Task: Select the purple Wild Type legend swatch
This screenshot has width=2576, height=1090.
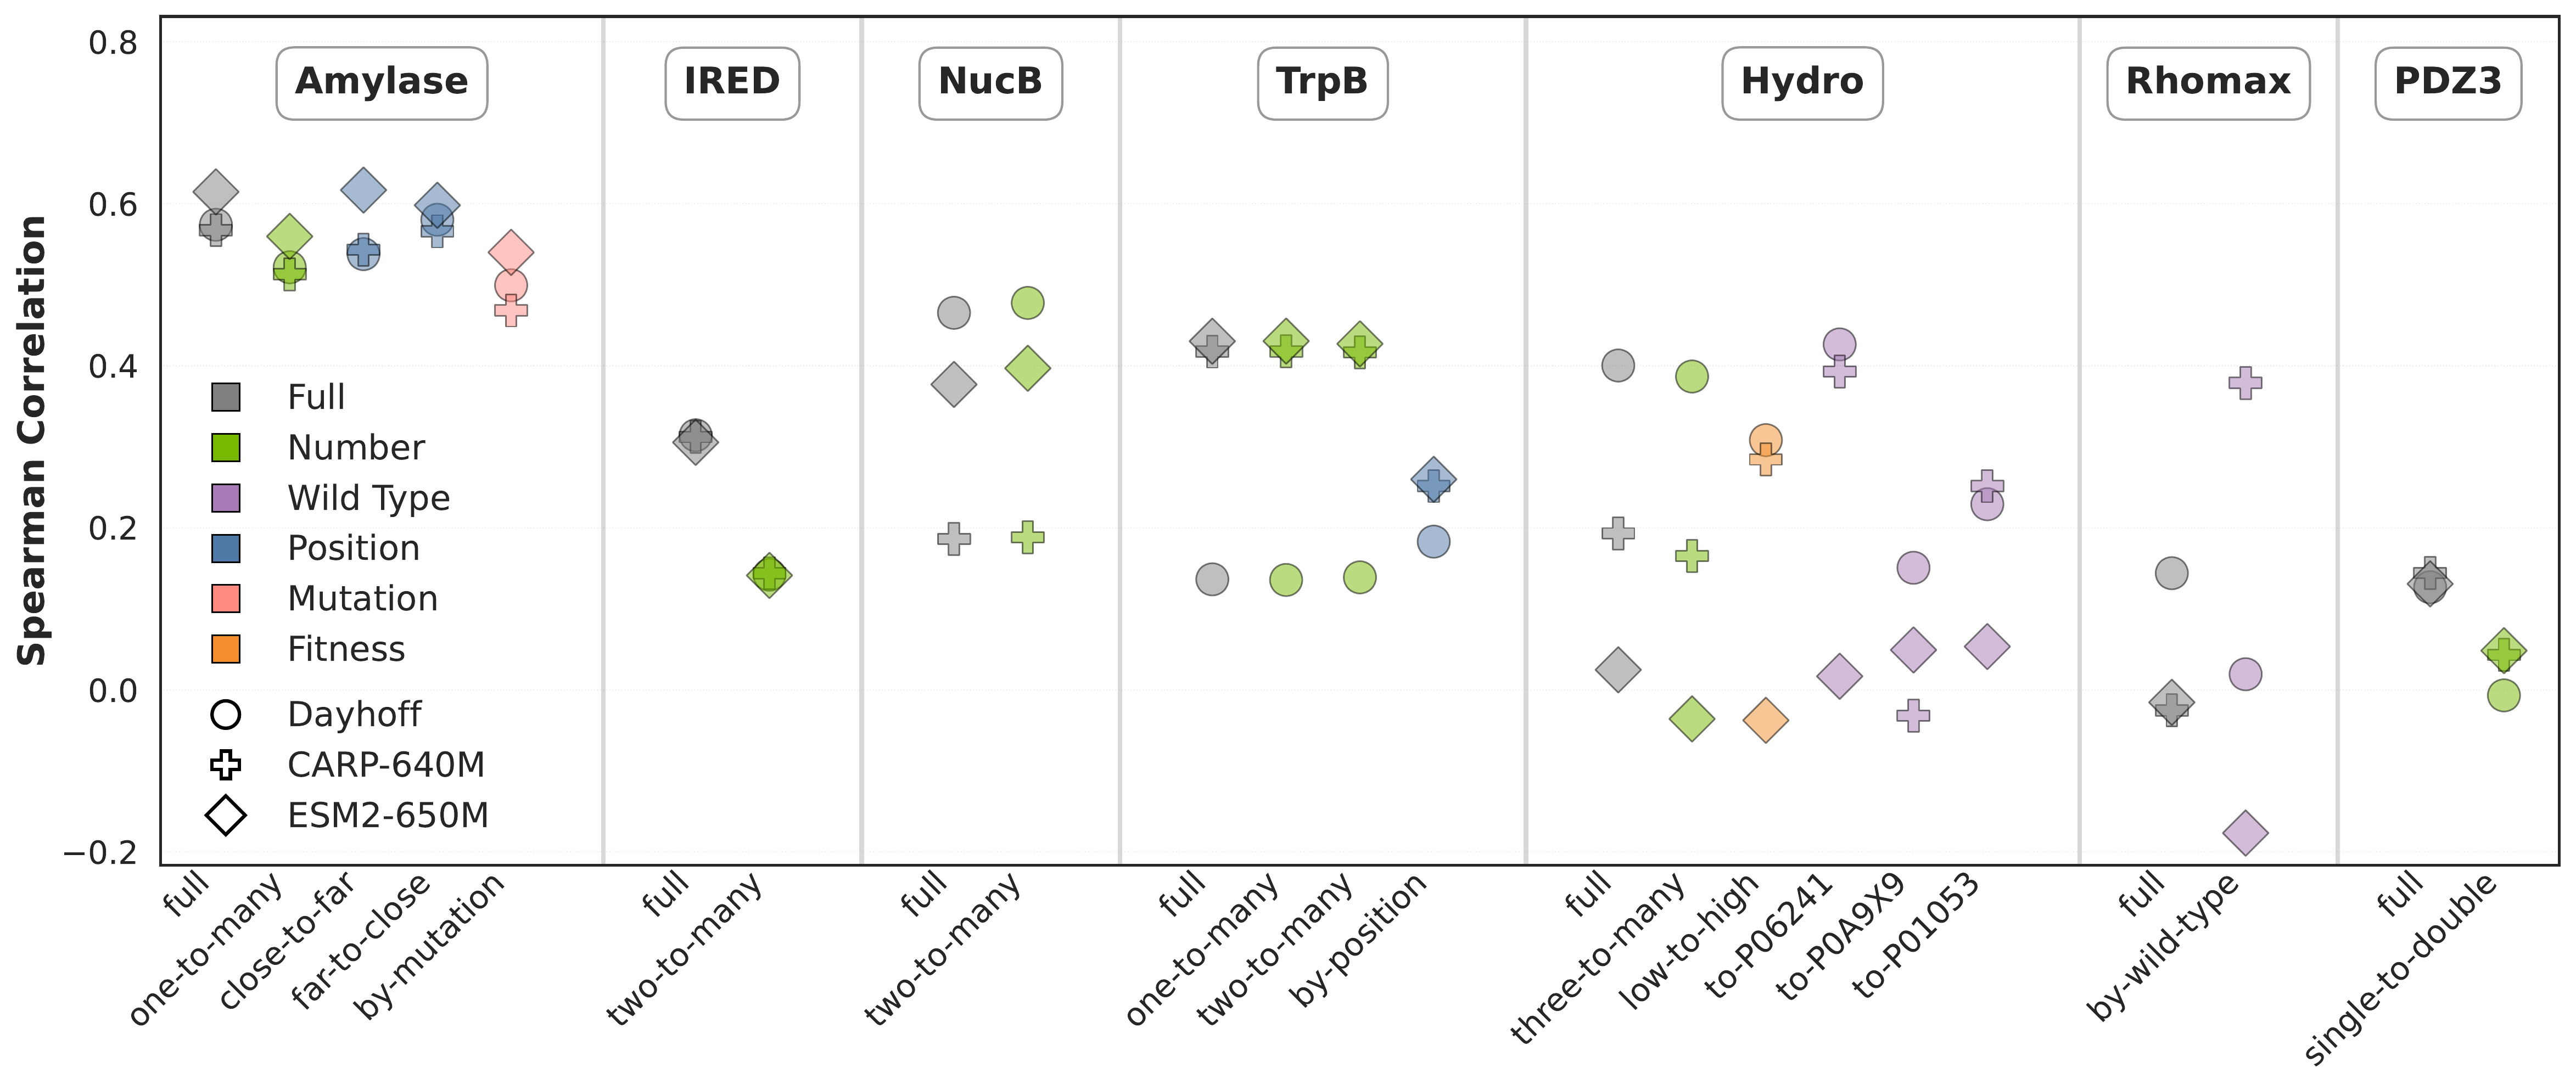Action: click(226, 498)
